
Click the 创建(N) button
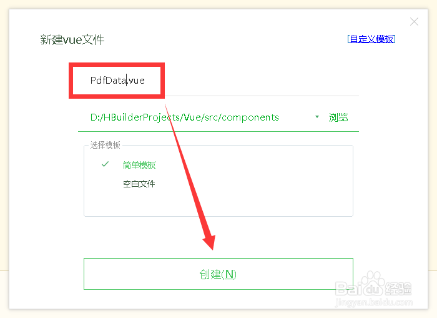click(x=219, y=274)
